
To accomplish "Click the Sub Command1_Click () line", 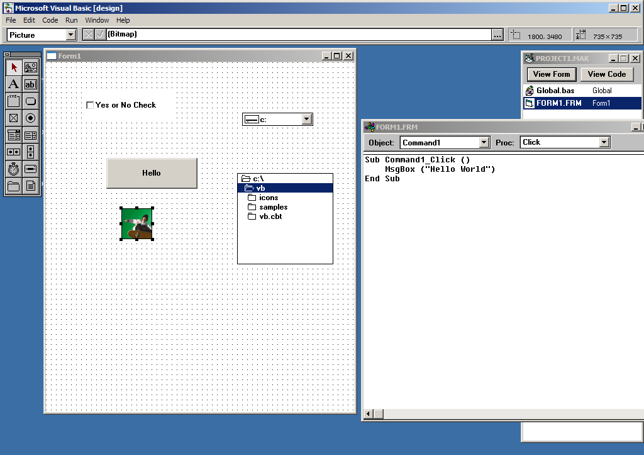I will (x=418, y=160).
